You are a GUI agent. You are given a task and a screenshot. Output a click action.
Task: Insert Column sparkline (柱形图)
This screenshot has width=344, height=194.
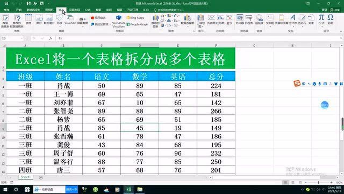pyautogui.click(x=220, y=20)
